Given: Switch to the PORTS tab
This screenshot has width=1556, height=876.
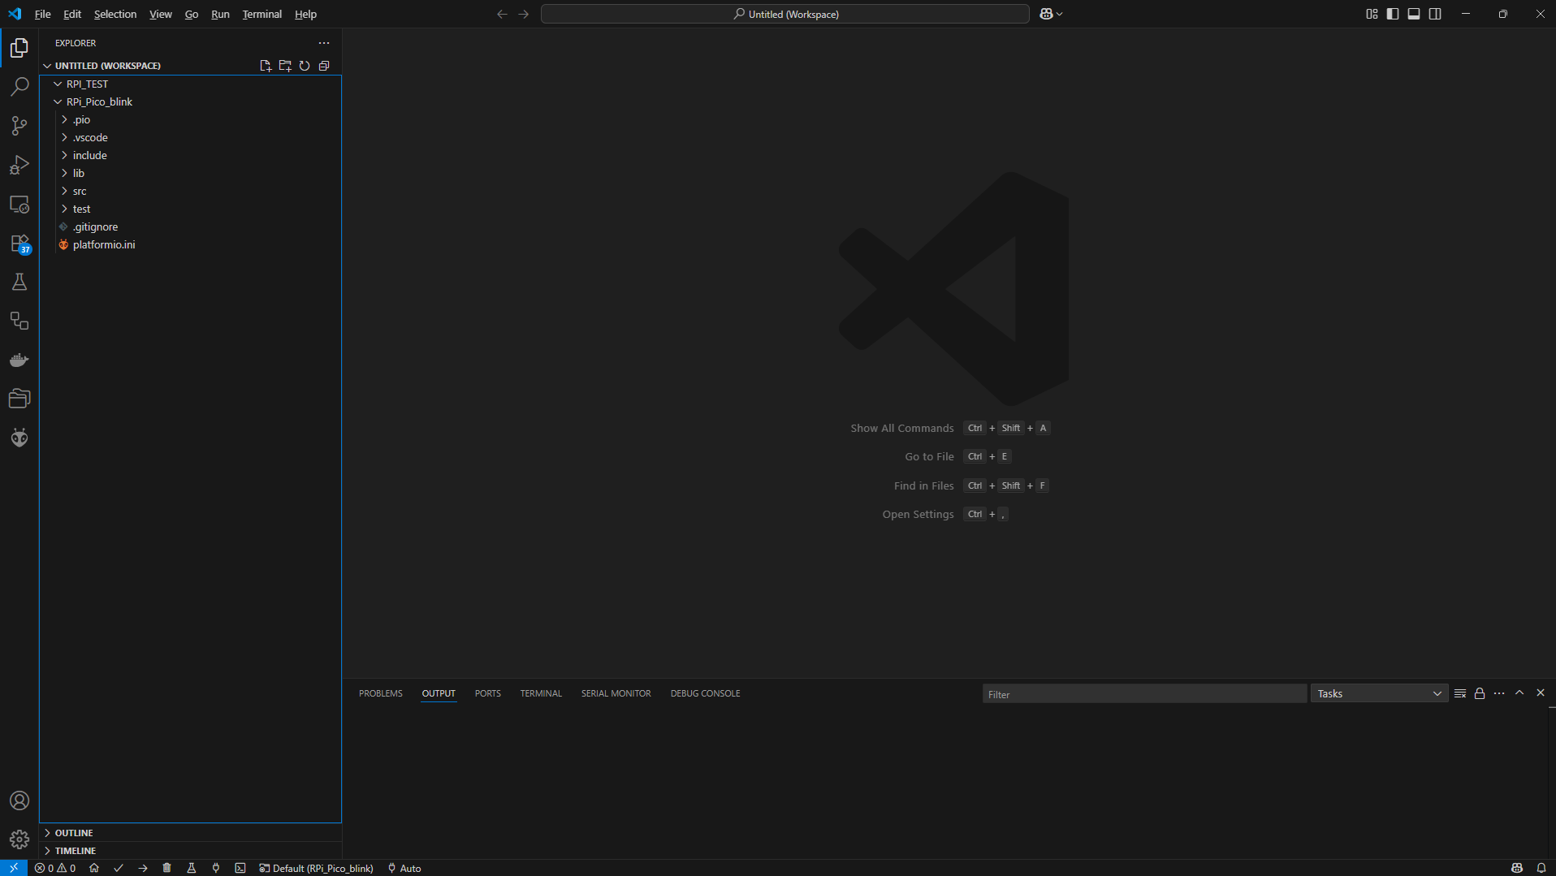Looking at the screenshot, I should coord(488,693).
